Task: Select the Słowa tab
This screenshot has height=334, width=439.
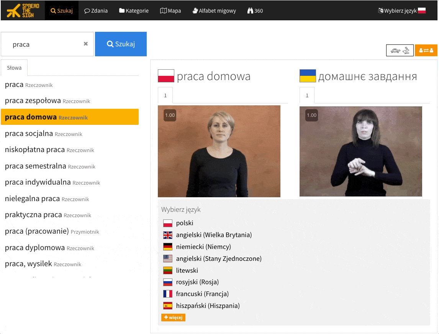Action: click(14, 68)
